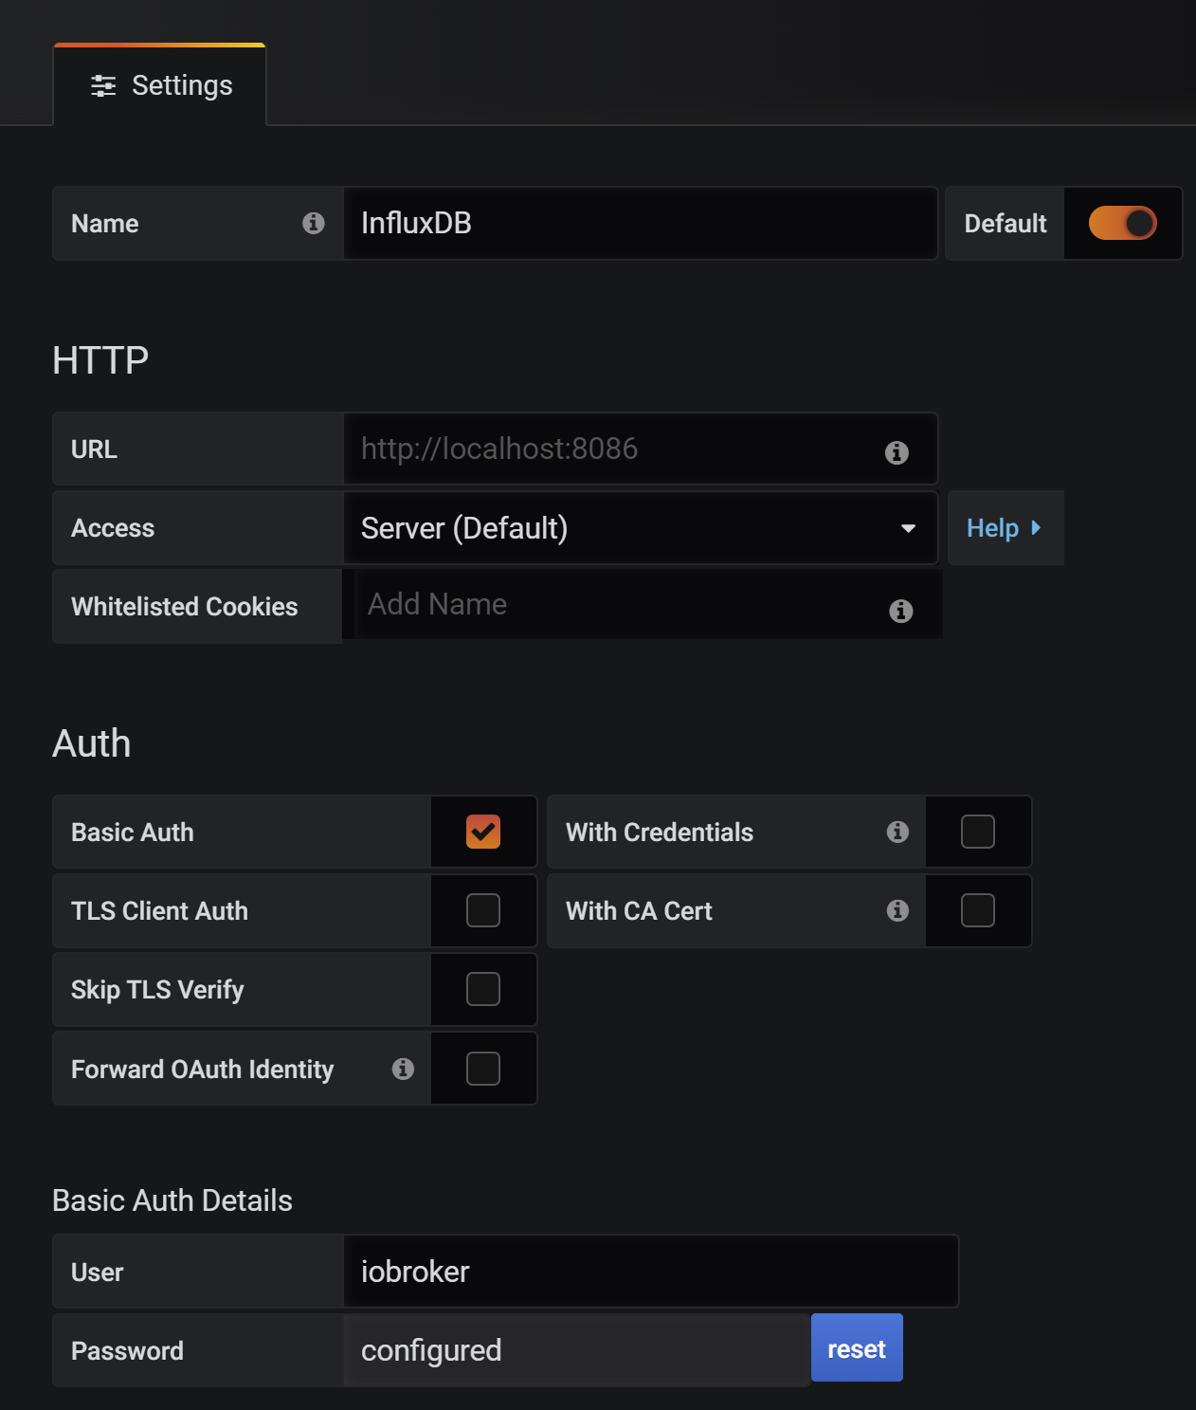Click the With Credentials label
This screenshot has width=1196, height=1410.
pos(660,833)
